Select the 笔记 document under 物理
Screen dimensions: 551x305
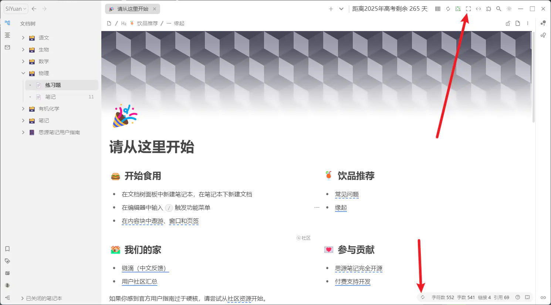coord(61,97)
